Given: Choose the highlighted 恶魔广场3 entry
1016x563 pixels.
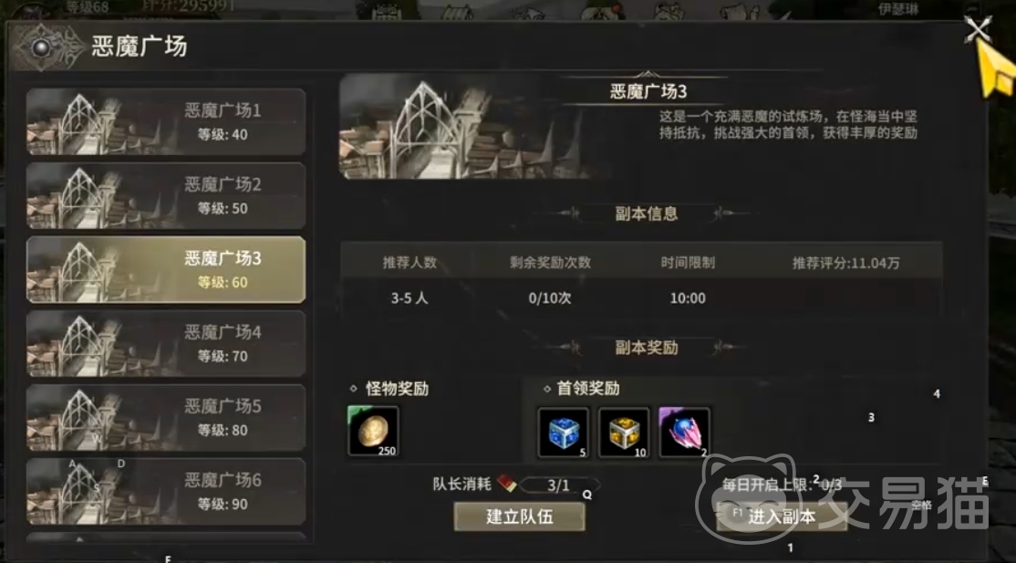Looking at the screenshot, I should (x=166, y=270).
